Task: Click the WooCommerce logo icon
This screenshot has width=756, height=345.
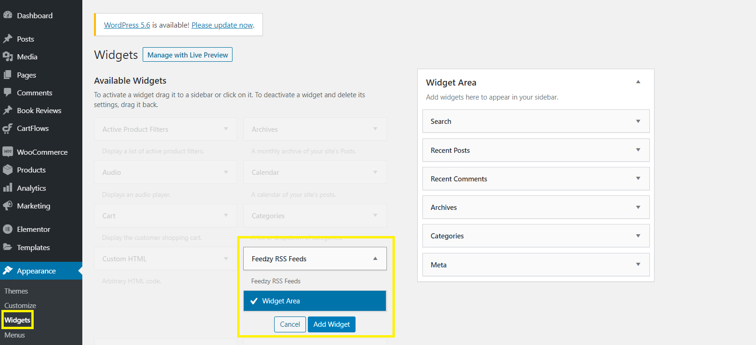Action: pos(7,152)
